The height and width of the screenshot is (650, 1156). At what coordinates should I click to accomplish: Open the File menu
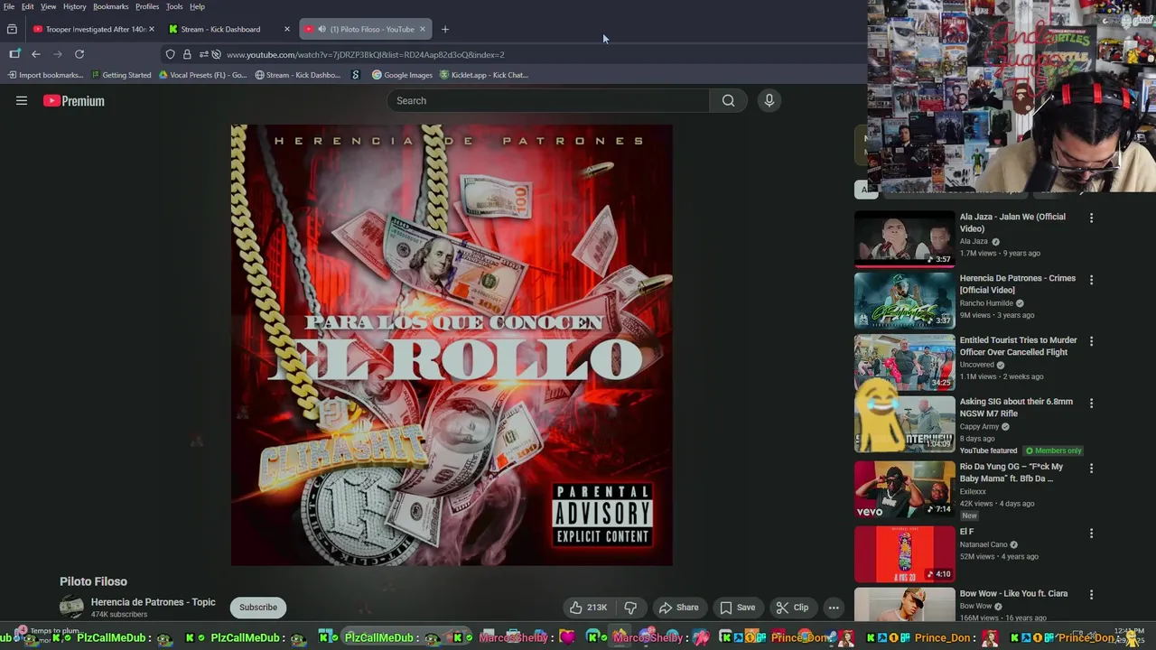pyautogui.click(x=9, y=6)
